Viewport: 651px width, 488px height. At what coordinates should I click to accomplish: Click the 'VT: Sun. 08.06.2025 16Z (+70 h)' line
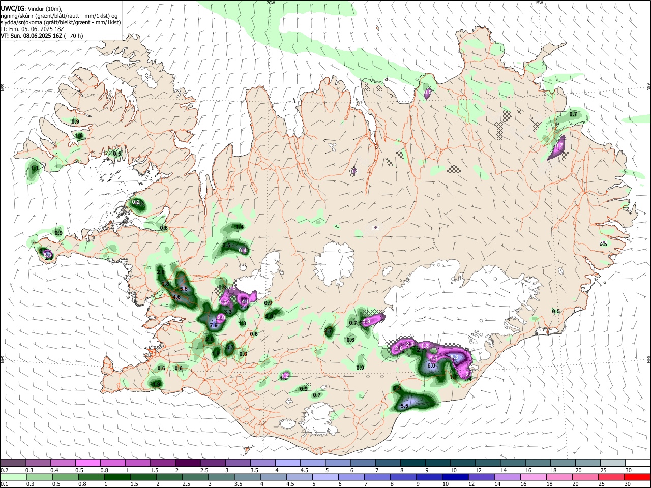pyautogui.click(x=42, y=36)
